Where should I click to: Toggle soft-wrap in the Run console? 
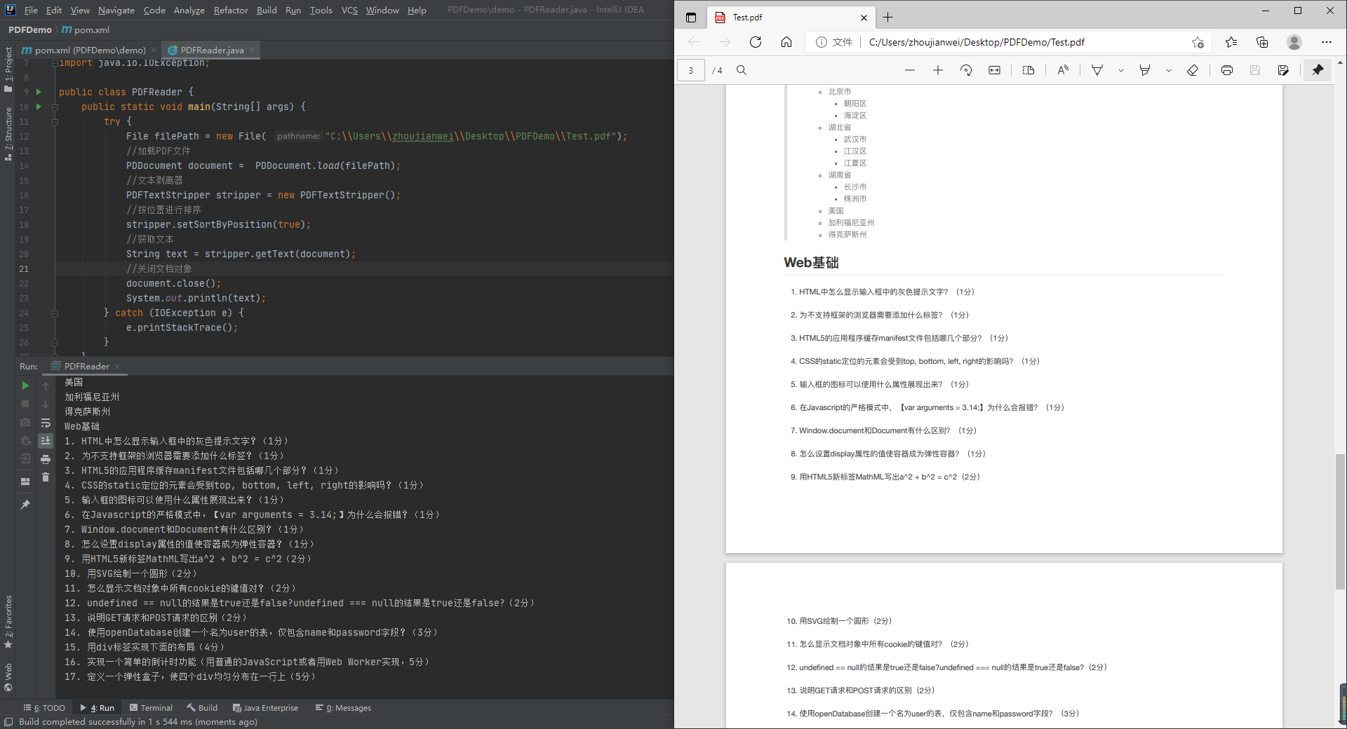tap(46, 423)
